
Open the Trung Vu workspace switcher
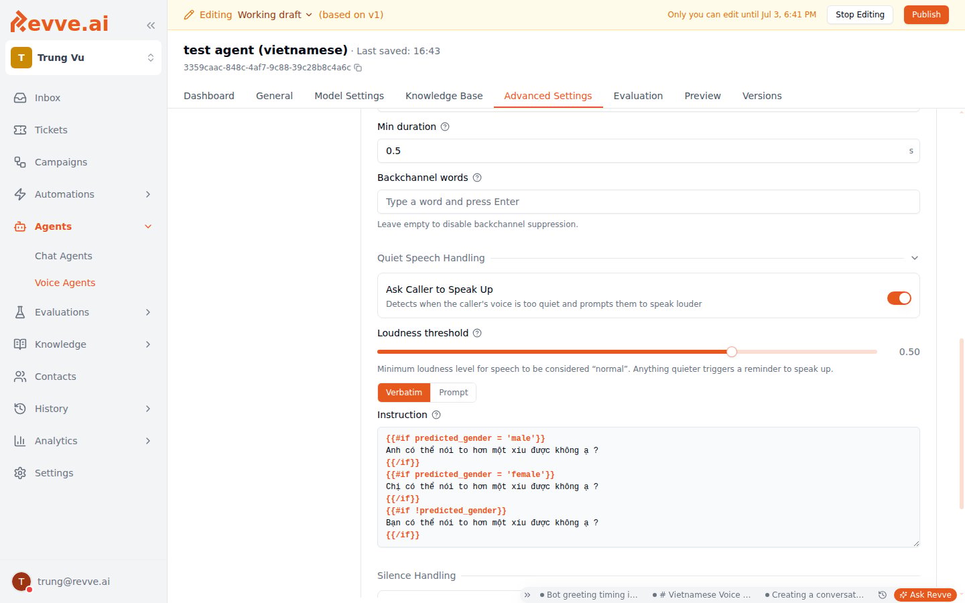(83, 58)
